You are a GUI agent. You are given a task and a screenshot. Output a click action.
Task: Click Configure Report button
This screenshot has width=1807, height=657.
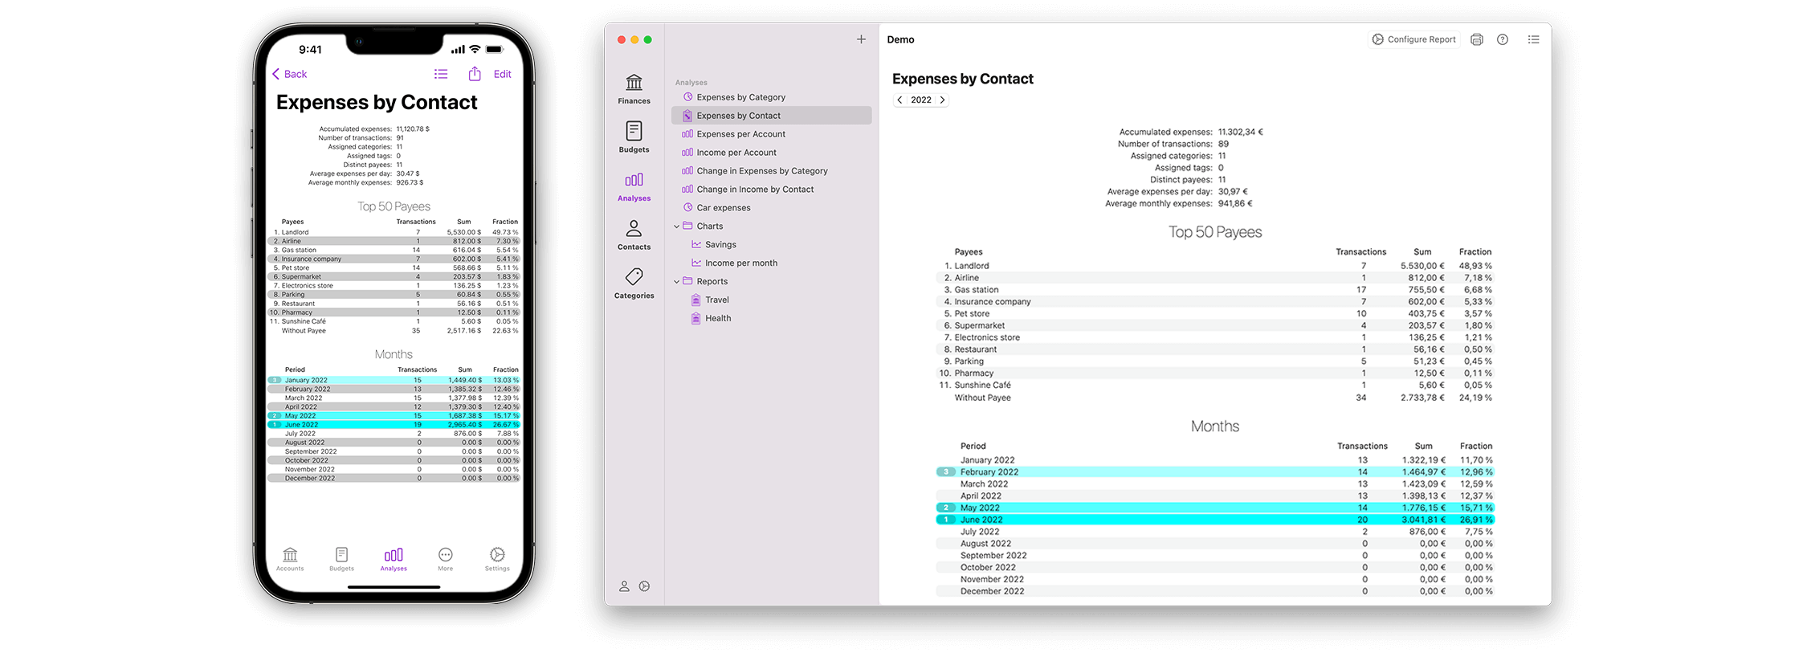[1413, 39]
